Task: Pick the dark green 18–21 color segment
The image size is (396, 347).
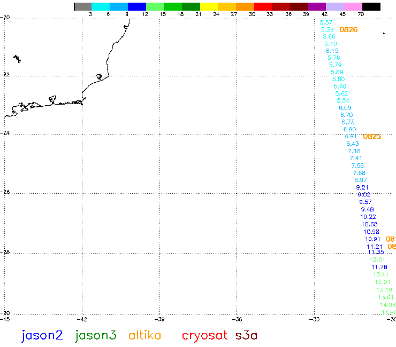Action: pyautogui.click(x=191, y=6)
